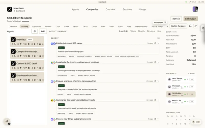Select the Year activity window
The height and width of the screenshot is (128, 205).
pos(159,31)
